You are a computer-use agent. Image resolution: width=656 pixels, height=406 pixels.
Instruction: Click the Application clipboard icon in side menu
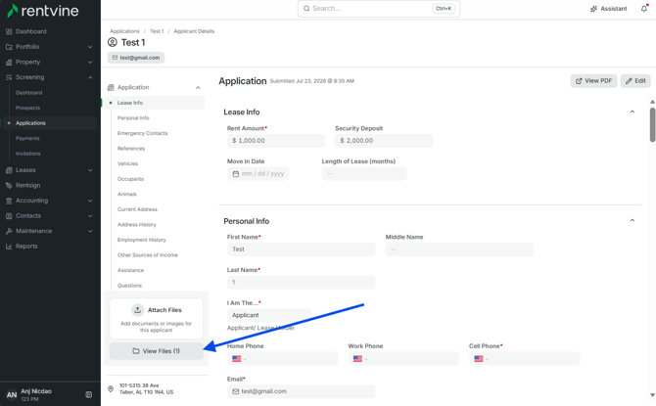pos(111,87)
